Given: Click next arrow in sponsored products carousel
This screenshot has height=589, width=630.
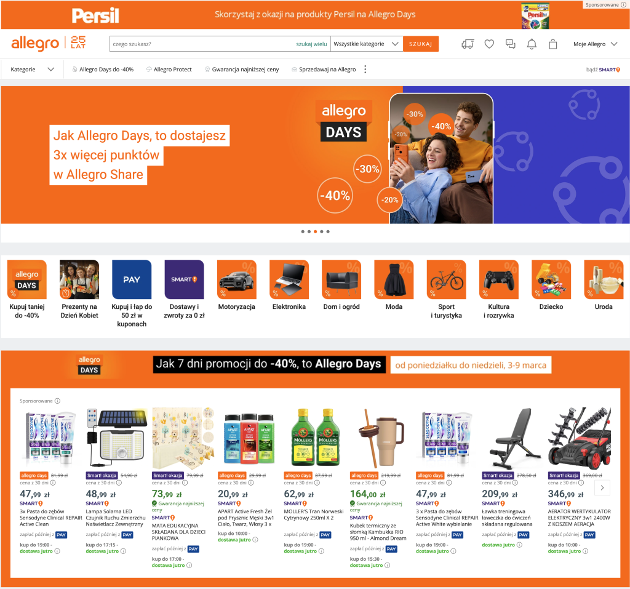Looking at the screenshot, I should click(x=602, y=487).
